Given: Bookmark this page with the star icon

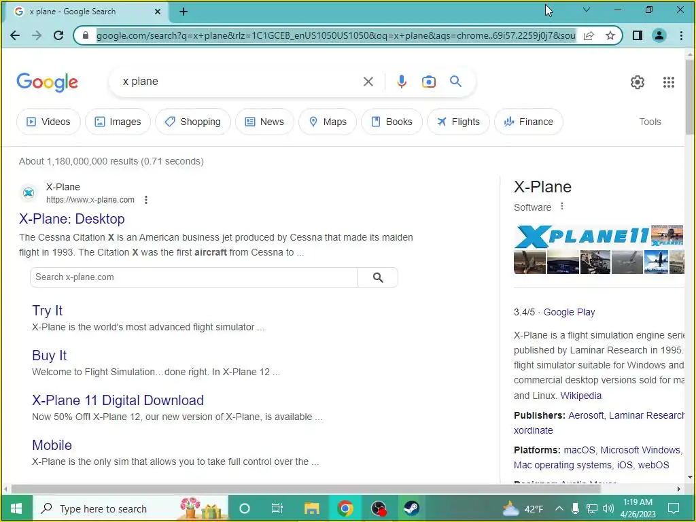Looking at the screenshot, I should 610,35.
